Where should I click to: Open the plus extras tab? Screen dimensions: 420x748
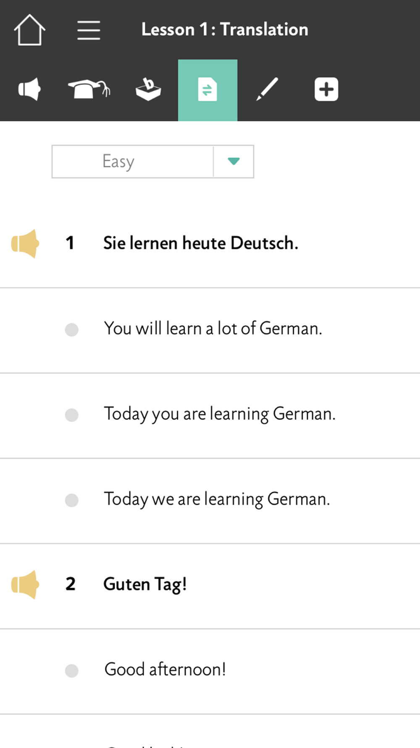[326, 89]
